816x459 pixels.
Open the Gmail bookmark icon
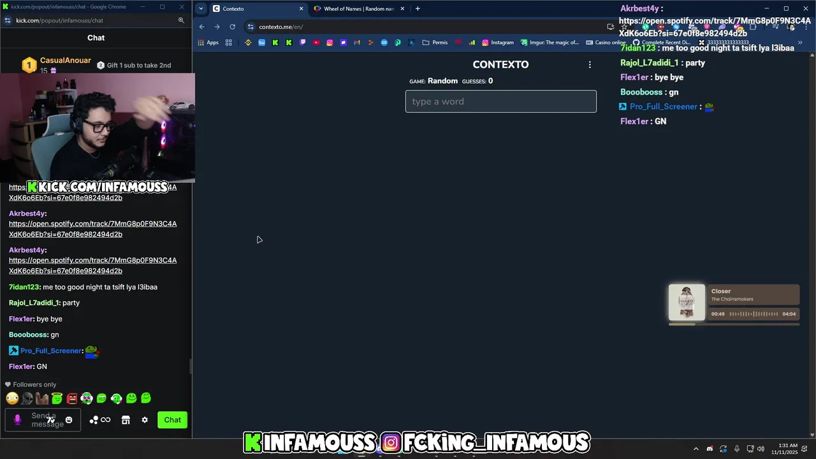pyautogui.click(x=356, y=43)
